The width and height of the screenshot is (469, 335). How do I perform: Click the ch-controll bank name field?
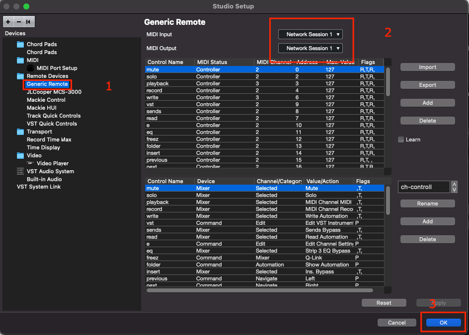pos(423,187)
